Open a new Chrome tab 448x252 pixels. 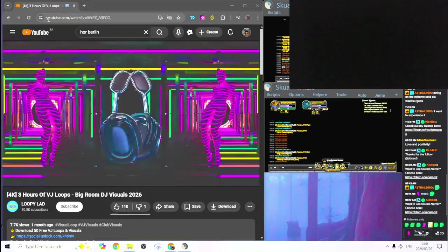(84, 6)
